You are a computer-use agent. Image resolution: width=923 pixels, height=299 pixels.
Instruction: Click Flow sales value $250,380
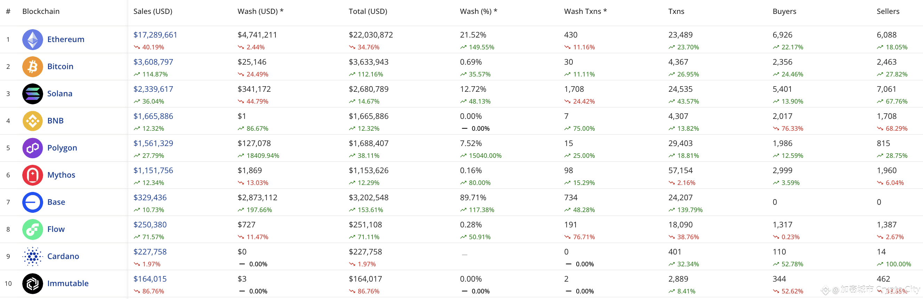point(150,225)
